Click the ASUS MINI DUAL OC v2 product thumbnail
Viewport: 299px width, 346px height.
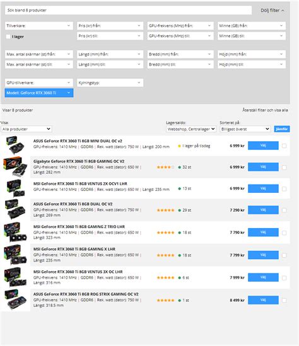point(15,145)
